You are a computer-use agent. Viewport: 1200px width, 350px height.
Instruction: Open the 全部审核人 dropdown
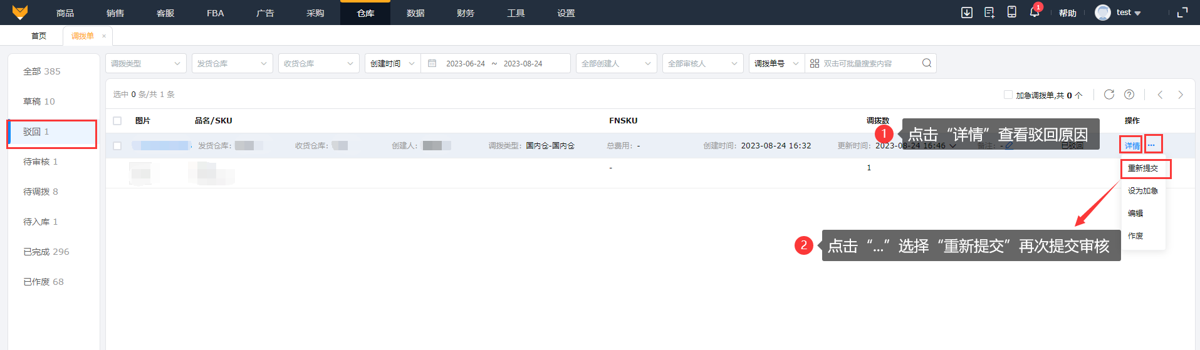(x=703, y=63)
